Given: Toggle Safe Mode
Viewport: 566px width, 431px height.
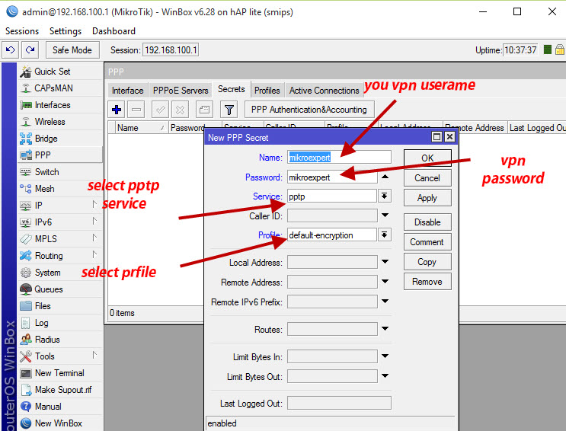Looking at the screenshot, I should (72, 49).
